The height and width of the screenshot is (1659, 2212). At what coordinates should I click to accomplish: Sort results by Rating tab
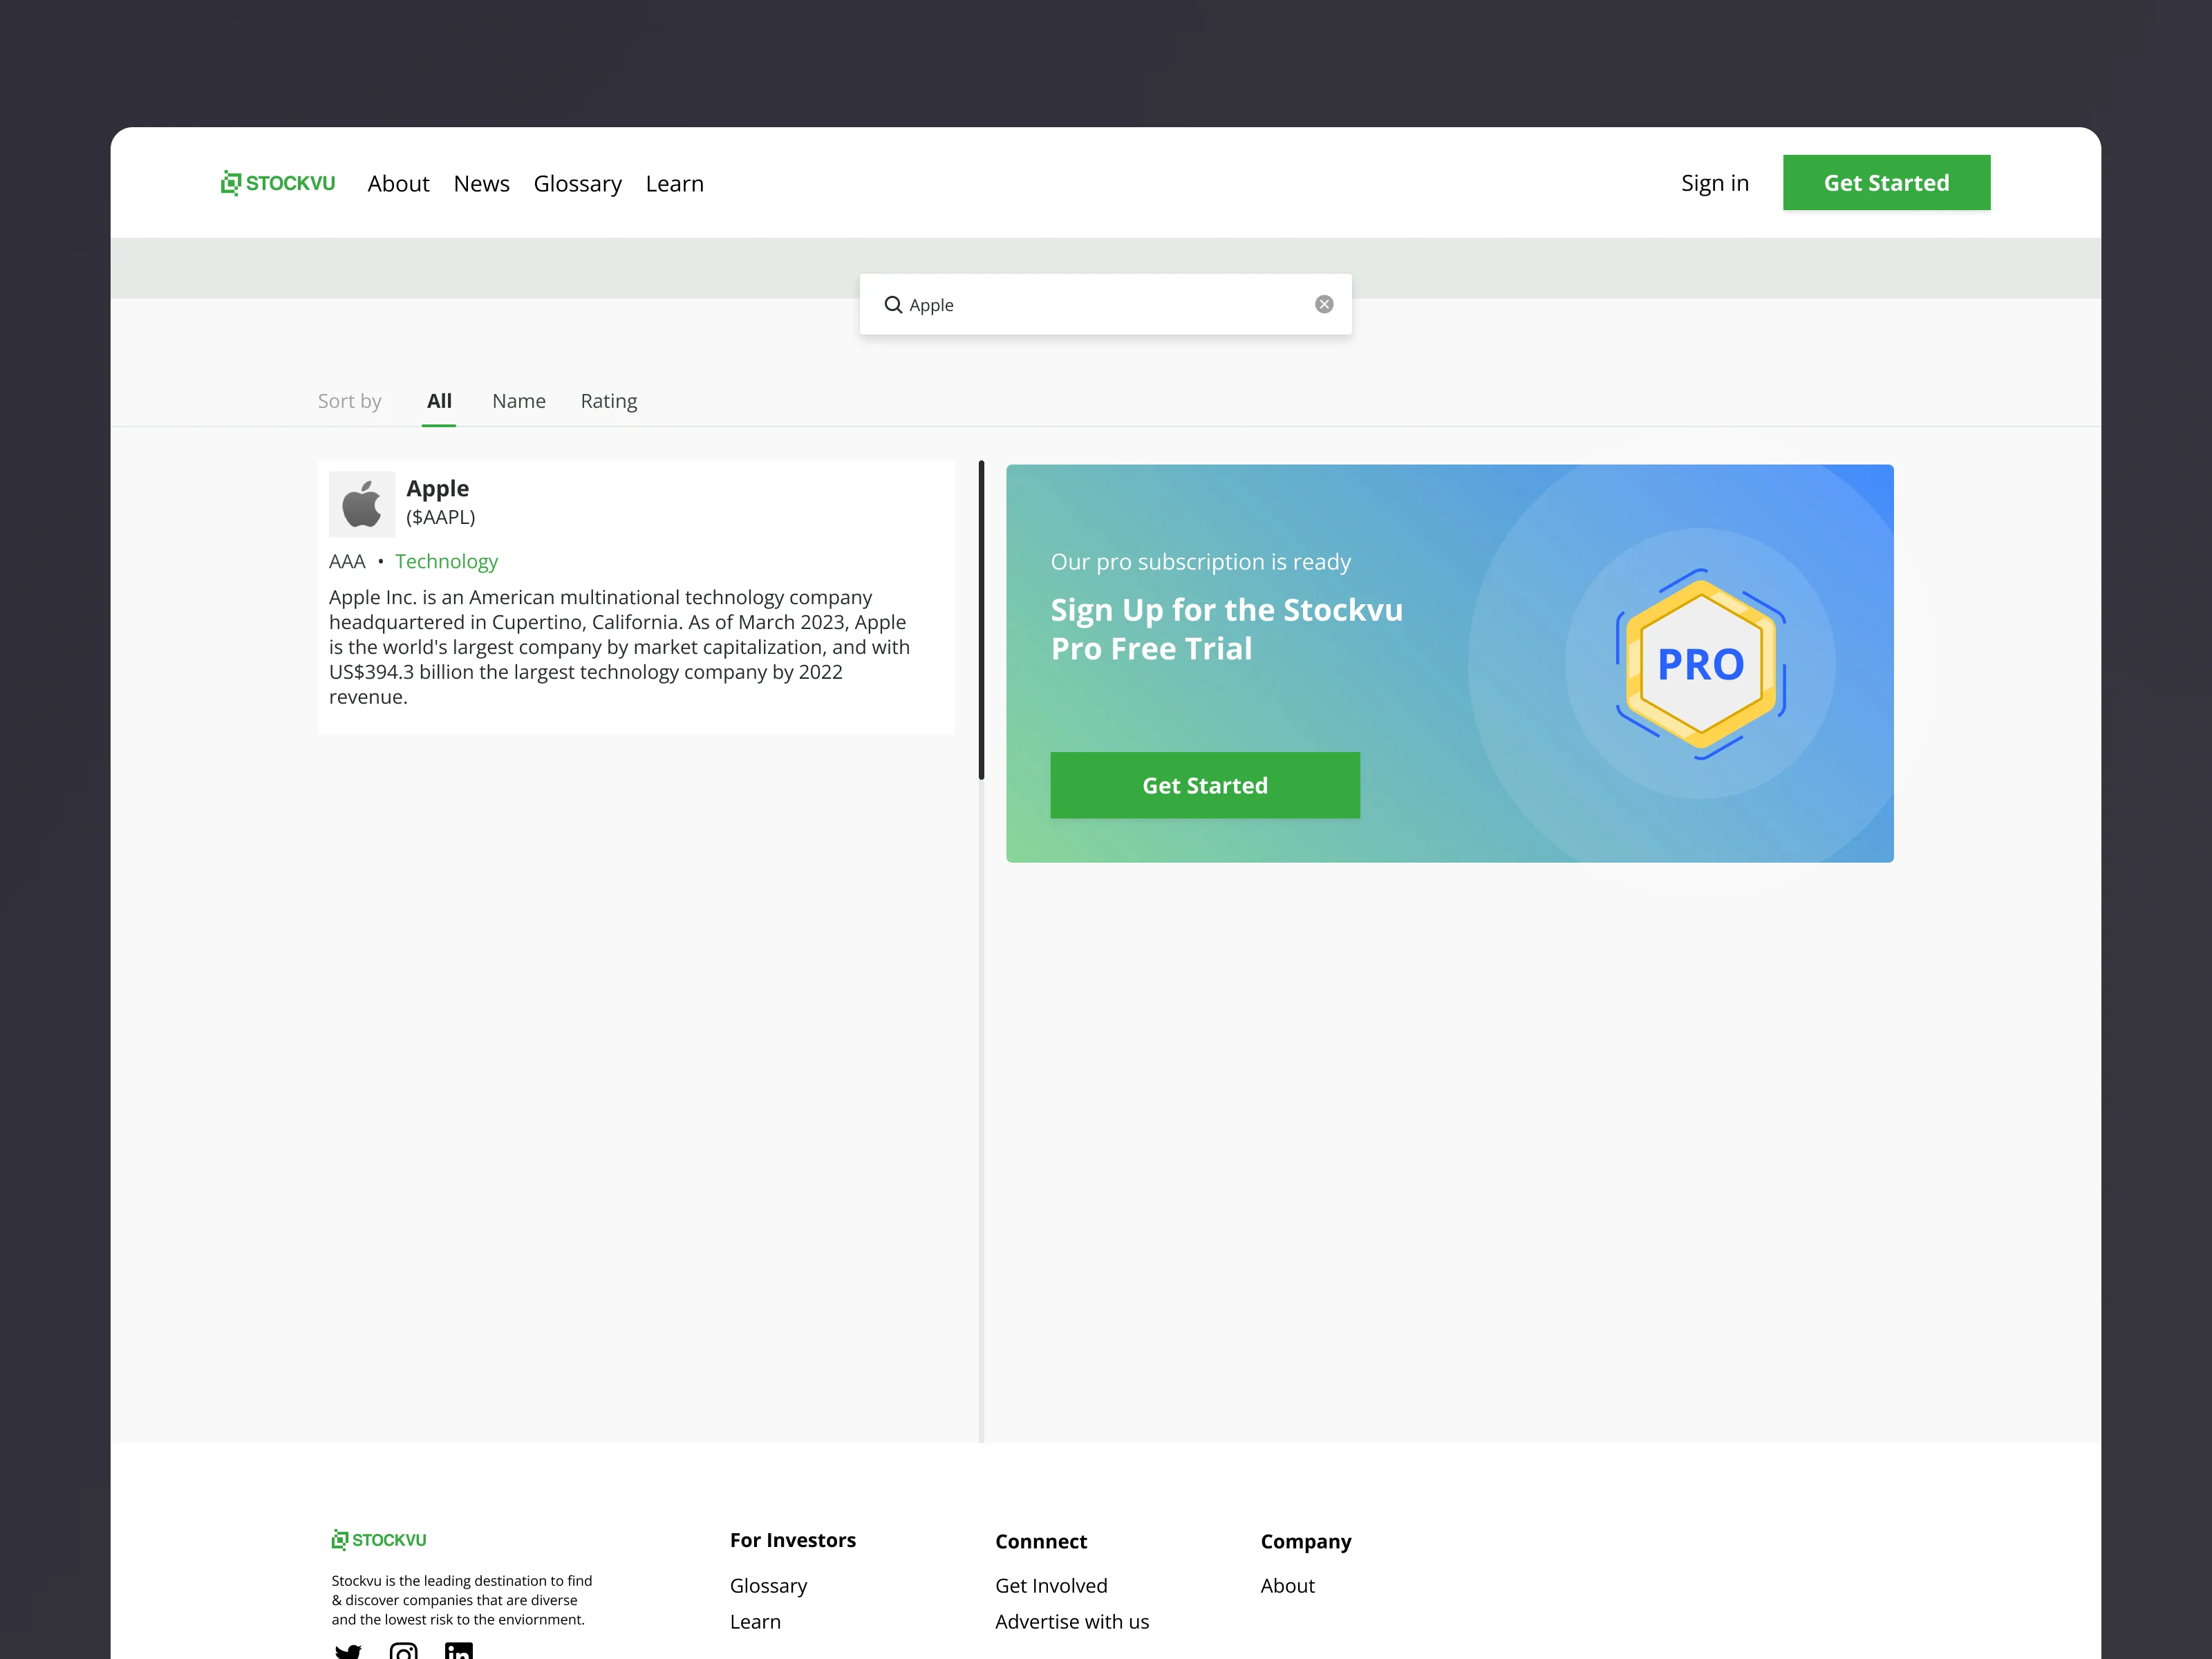tap(608, 401)
